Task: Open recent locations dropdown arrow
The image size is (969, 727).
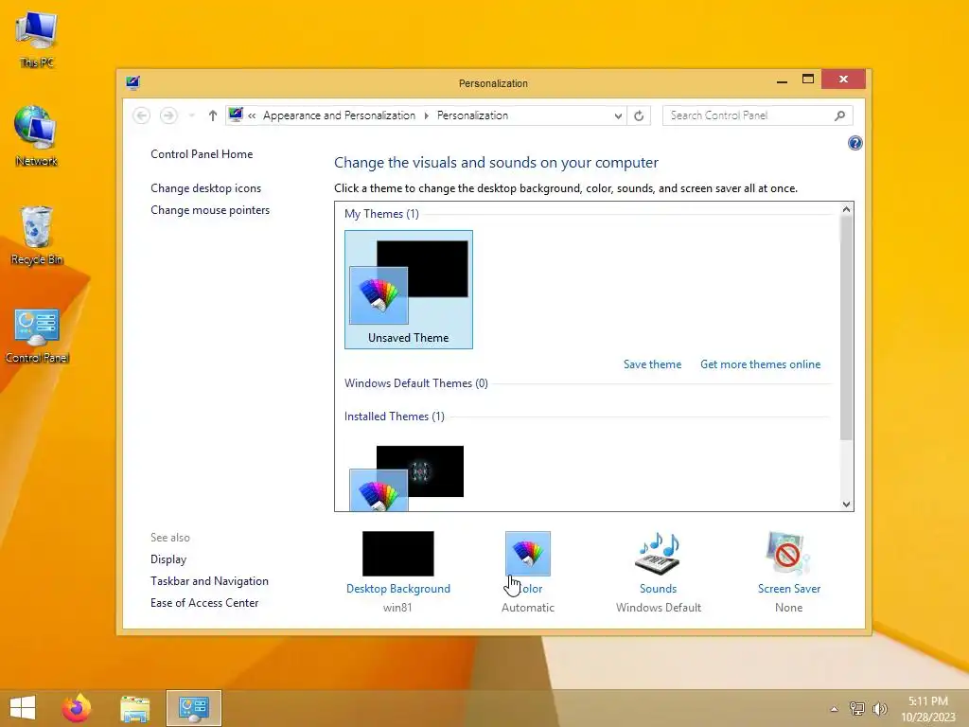Action: coord(191,115)
